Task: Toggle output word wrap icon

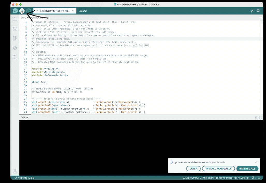Action: click(256, 117)
